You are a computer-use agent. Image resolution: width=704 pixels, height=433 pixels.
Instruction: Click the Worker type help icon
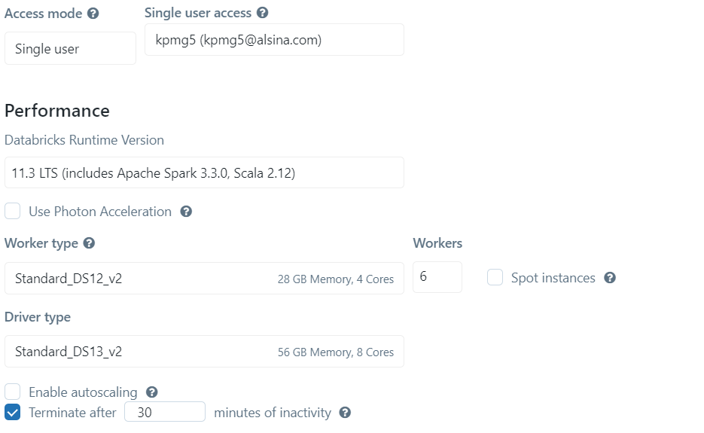coord(89,243)
